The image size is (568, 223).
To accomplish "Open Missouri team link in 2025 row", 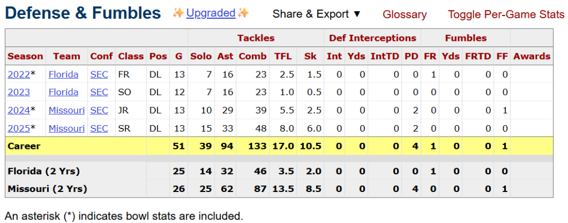I will pyautogui.click(x=67, y=128).
